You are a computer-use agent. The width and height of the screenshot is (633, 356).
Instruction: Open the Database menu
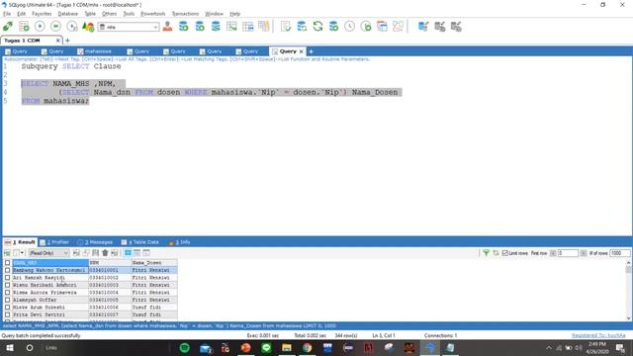point(68,14)
